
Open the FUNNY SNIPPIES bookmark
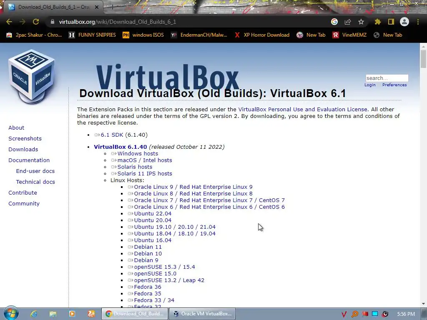coord(92,35)
